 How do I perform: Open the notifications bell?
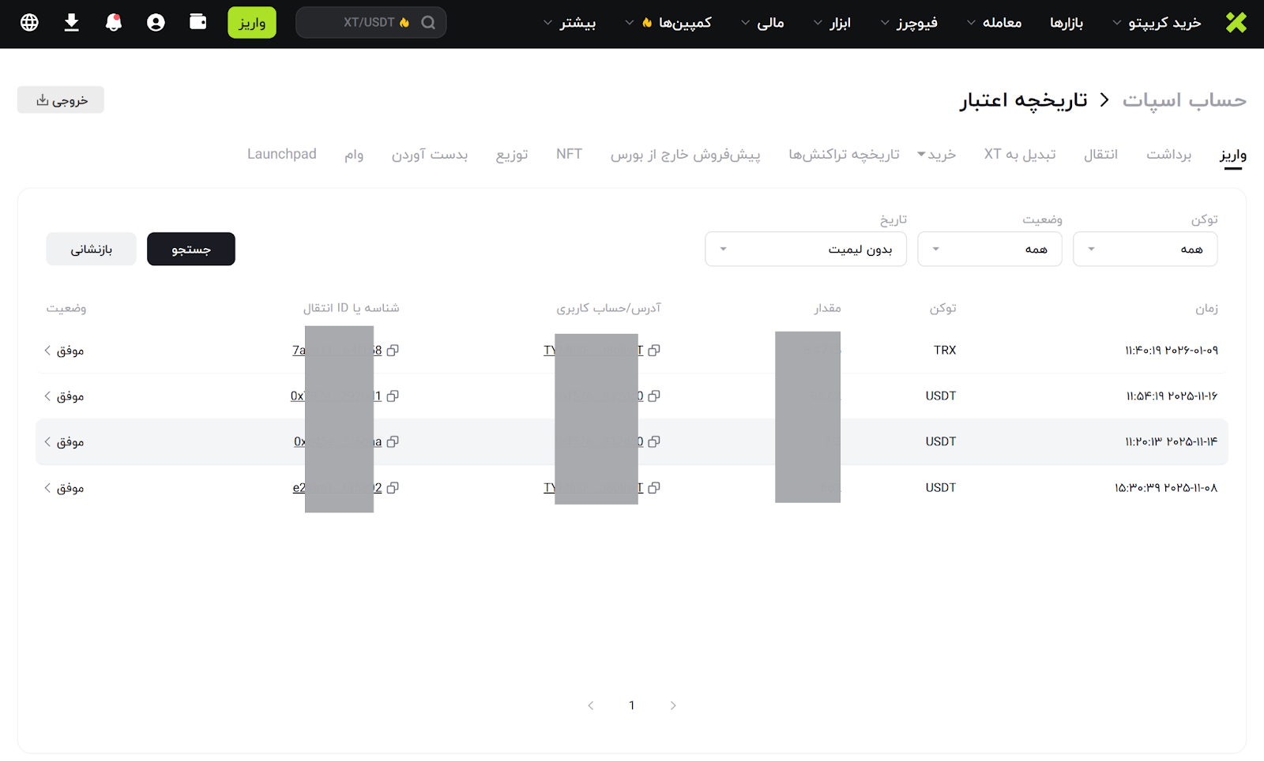114,22
